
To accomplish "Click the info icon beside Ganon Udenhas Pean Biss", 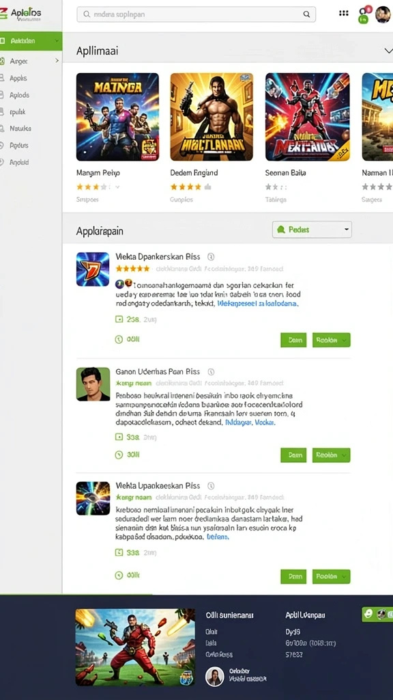I will coord(212,372).
